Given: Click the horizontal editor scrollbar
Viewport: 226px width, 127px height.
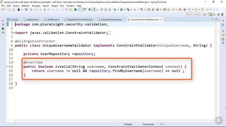Looking at the screenshot, I should tap(114, 120).
